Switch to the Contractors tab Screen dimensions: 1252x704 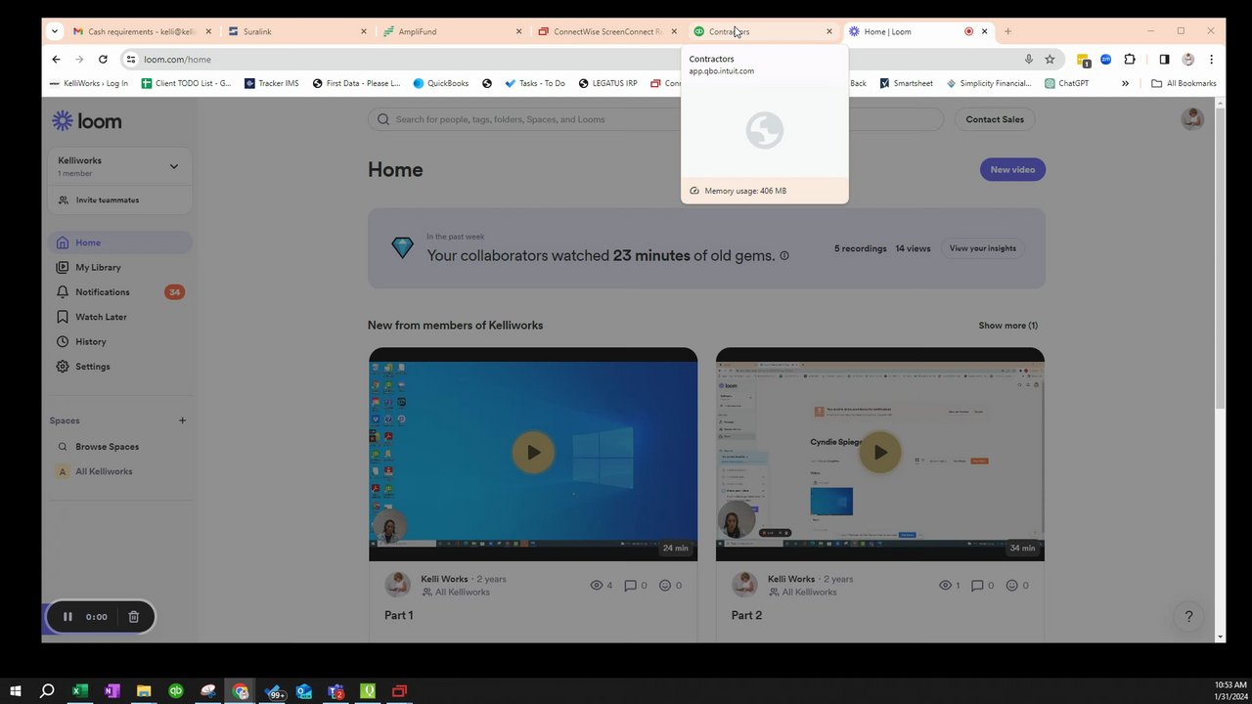point(762,31)
